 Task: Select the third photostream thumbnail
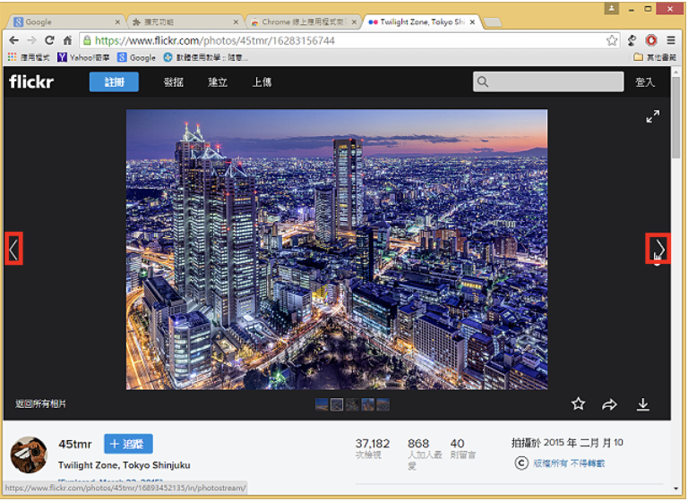(352, 404)
